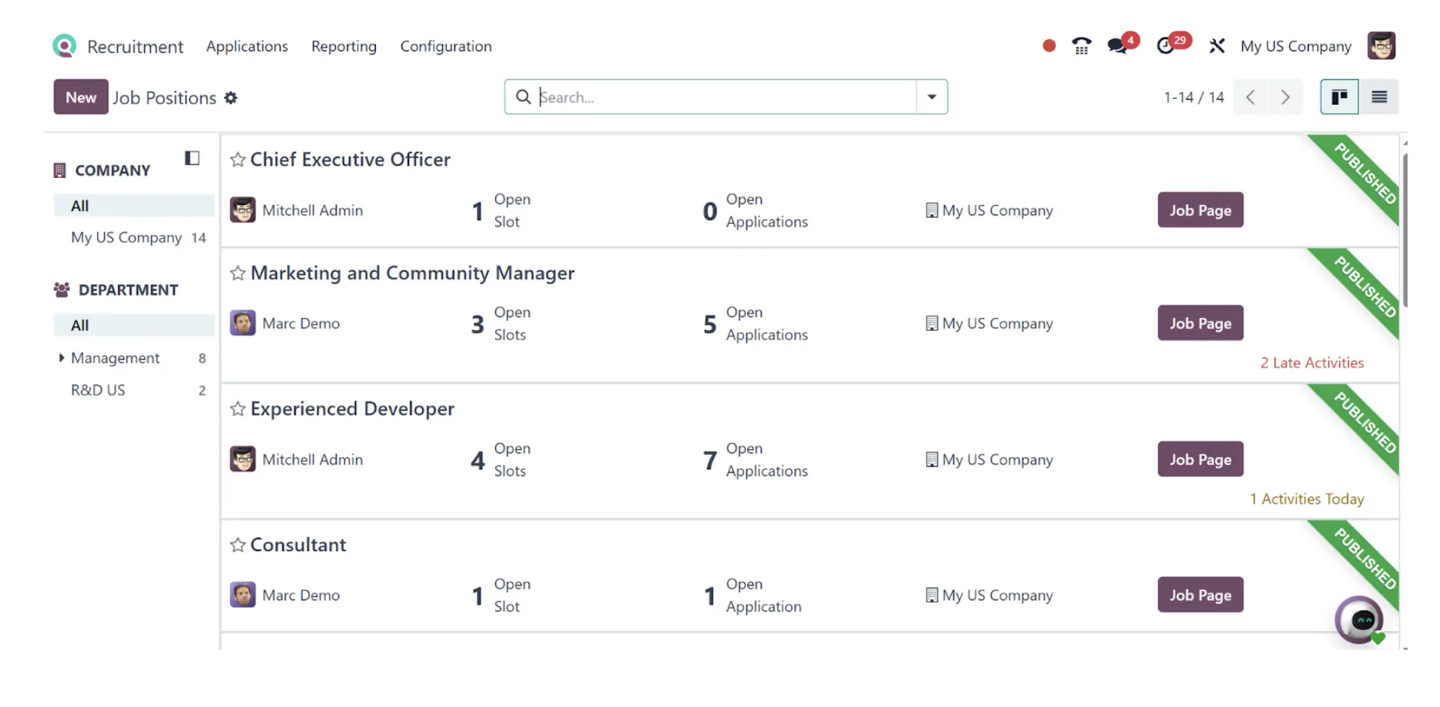Open the activities clock icon showing 29
The width and height of the screenshot is (1440, 707).
(x=1172, y=44)
